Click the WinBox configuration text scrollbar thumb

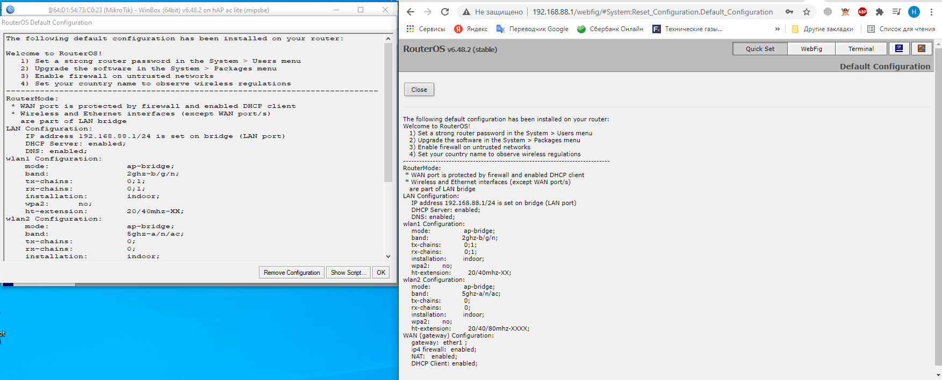[388, 112]
